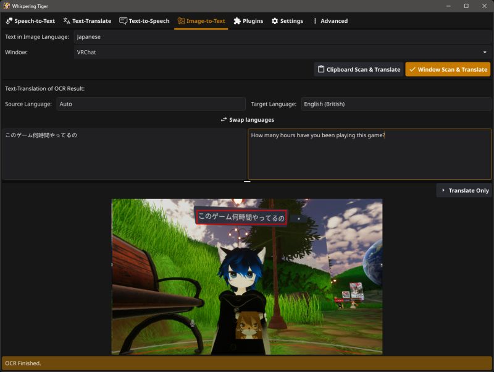
Task: Click the Text-Translation of OCR Result label
Action: tap(44, 88)
